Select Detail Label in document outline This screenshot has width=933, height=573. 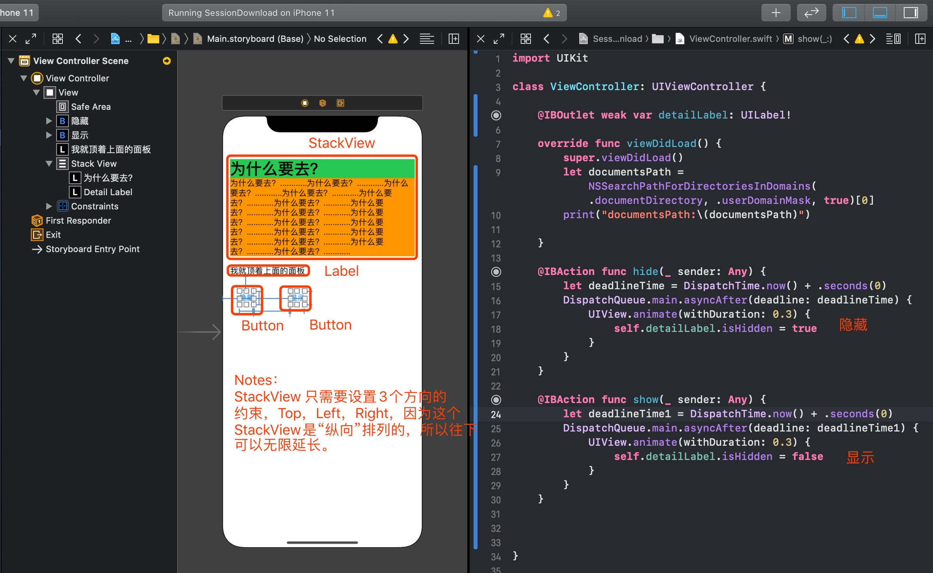click(108, 192)
